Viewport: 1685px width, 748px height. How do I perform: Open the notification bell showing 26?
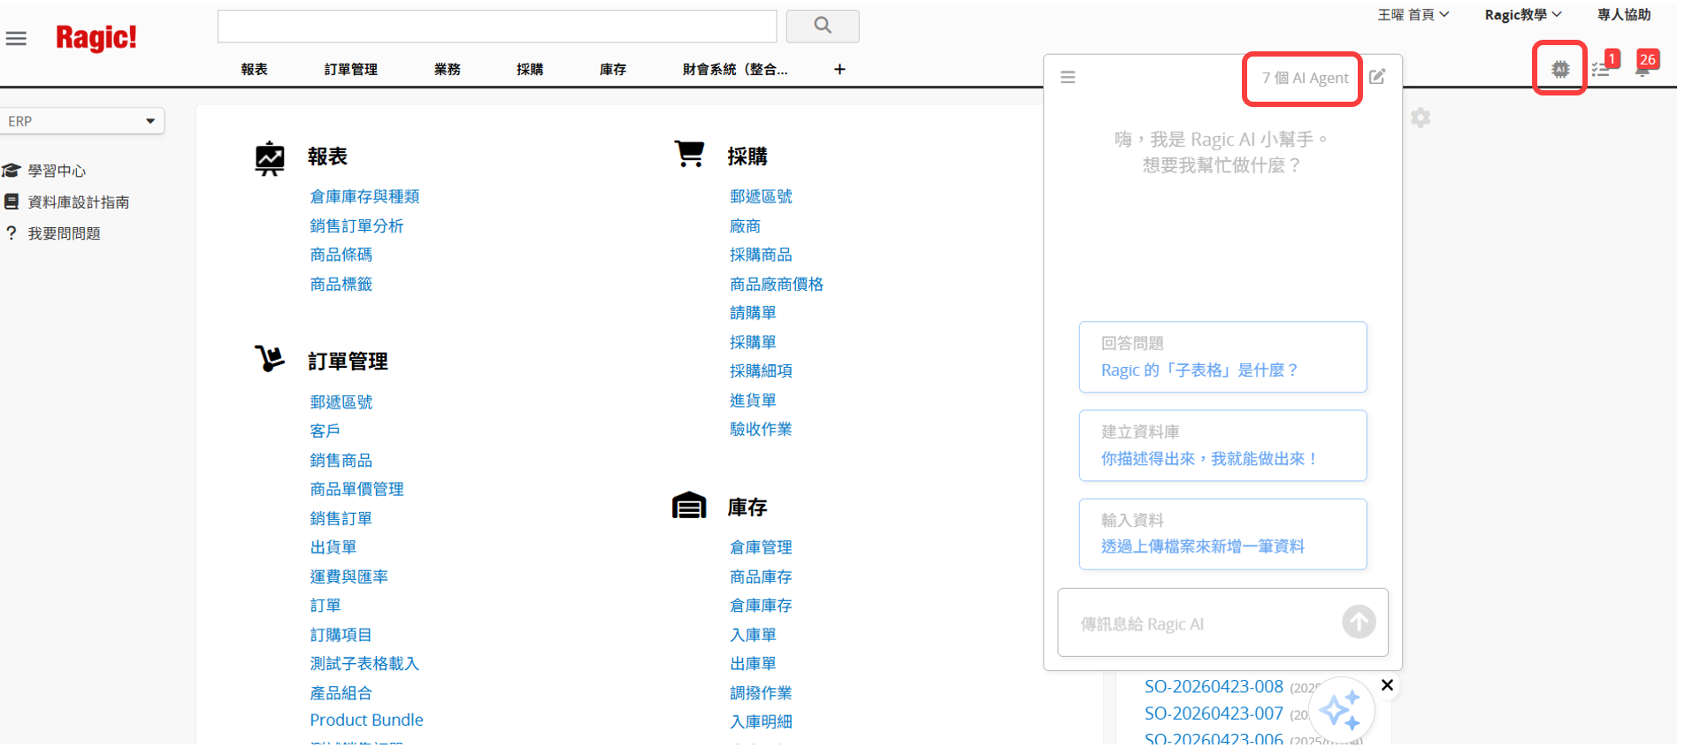(1644, 65)
